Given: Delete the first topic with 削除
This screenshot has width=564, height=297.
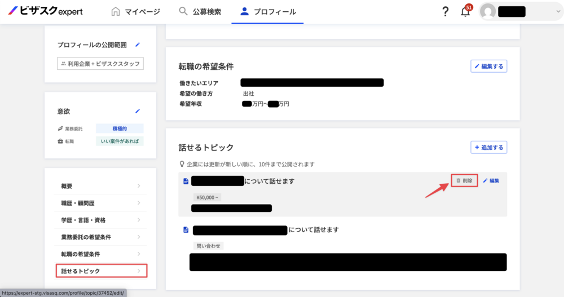Looking at the screenshot, I should (464, 180).
